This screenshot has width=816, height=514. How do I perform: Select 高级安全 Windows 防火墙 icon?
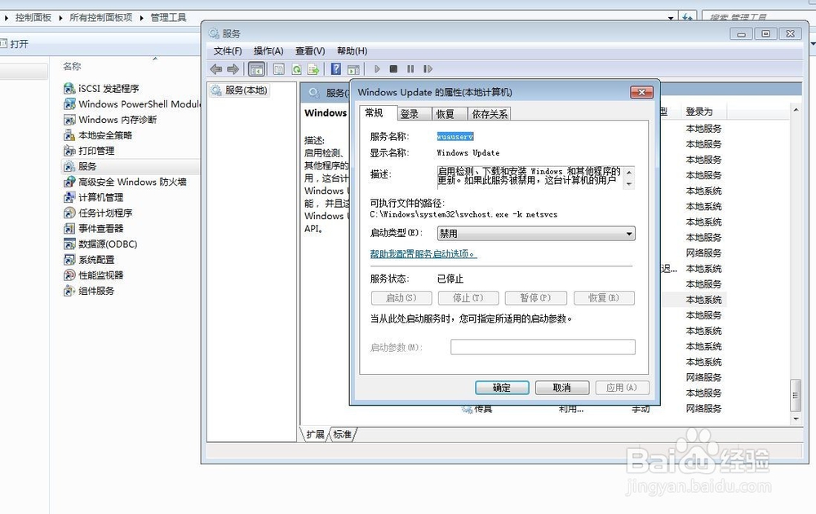[69, 182]
